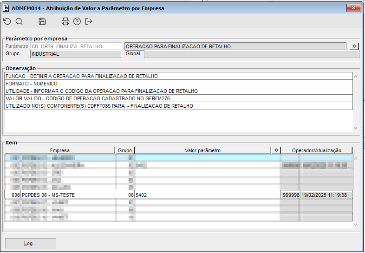Open the search magnifier toolbar icon
Image resolution: width=365 pixels, height=253 pixels.
point(19,21)
